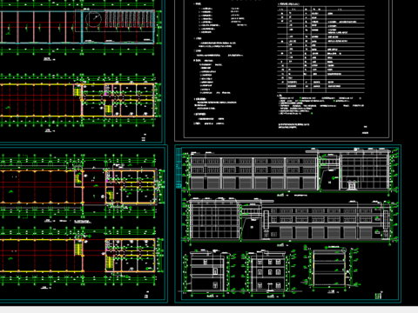Click the stamp block in second plan sheet
Viewport: 418px width, 313px height.
click(x=144, y=137)
